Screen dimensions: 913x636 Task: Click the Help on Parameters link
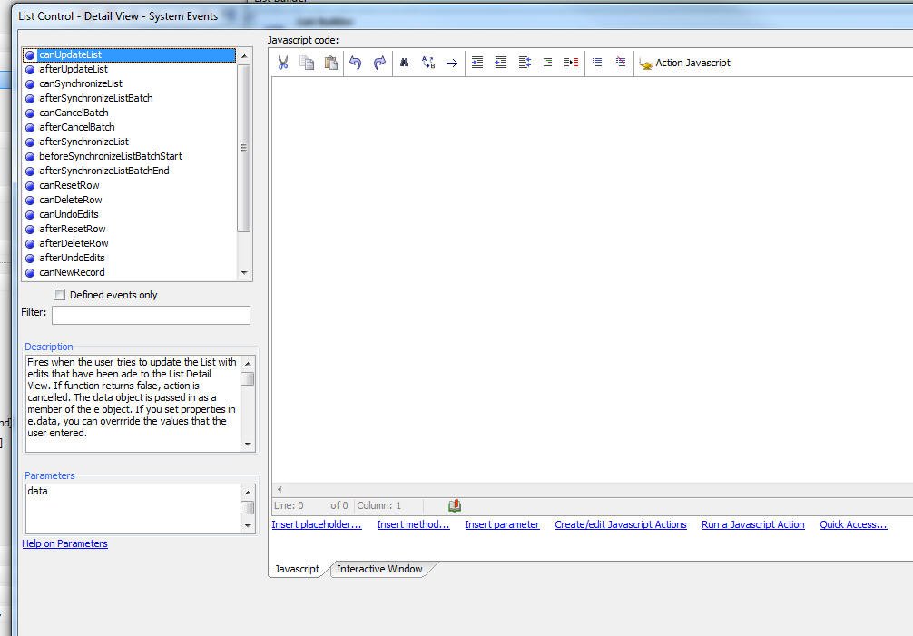pos(64,543)
